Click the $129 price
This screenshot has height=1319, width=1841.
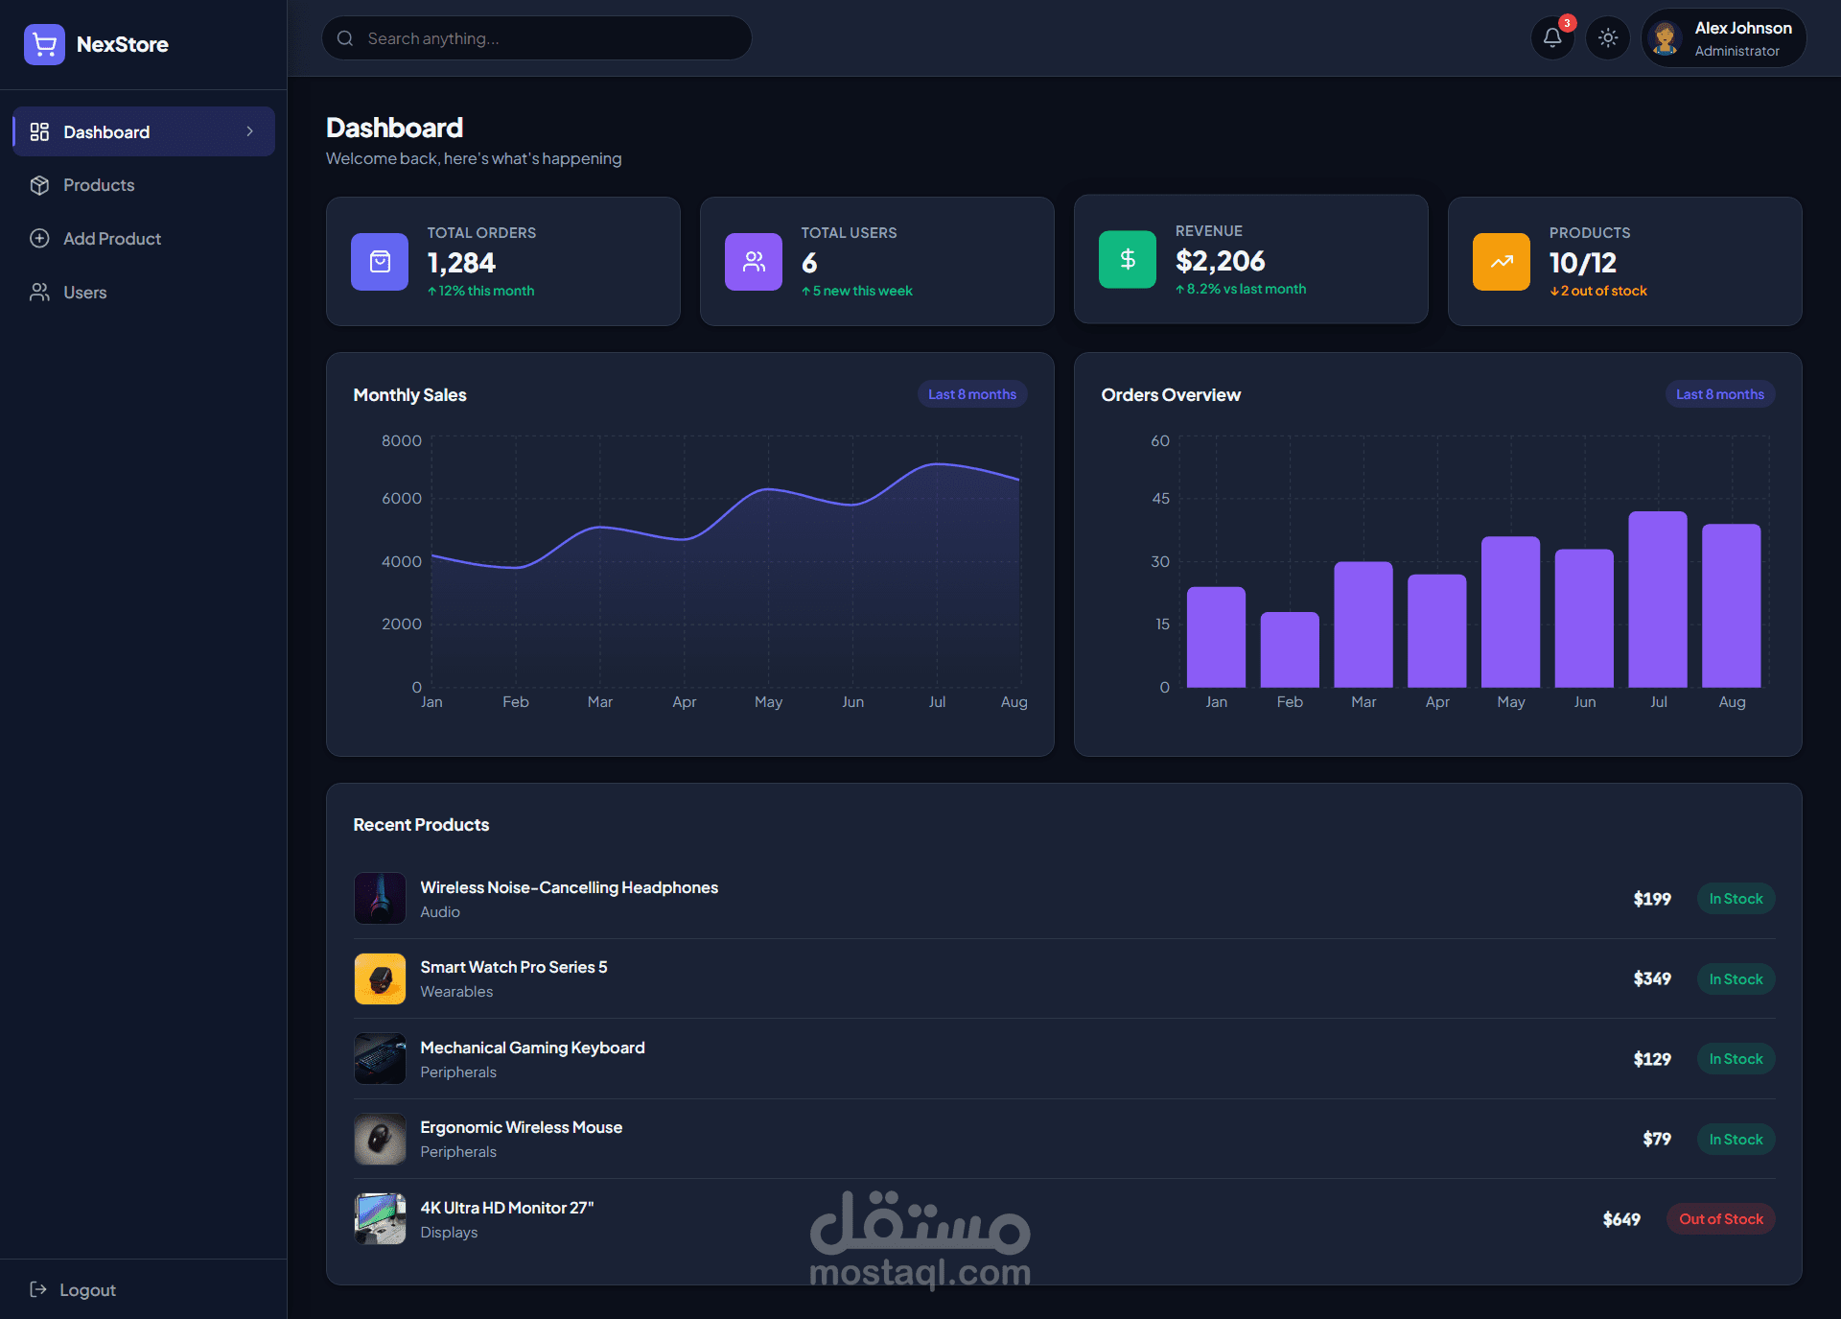1652,1059
